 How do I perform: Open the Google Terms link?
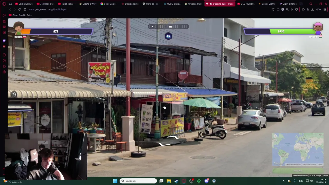pos(325,175)
